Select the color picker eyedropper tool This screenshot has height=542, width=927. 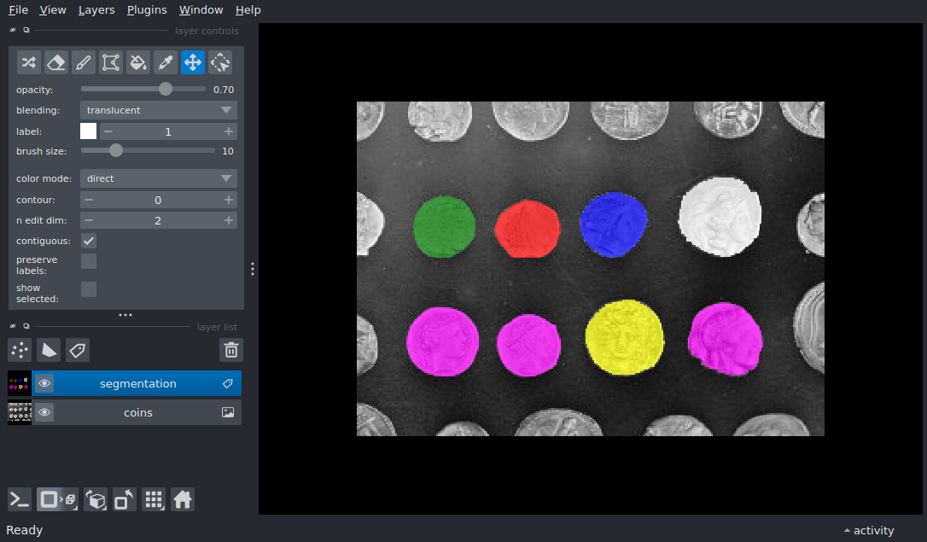pyautogui.click(x=166, y=62)
